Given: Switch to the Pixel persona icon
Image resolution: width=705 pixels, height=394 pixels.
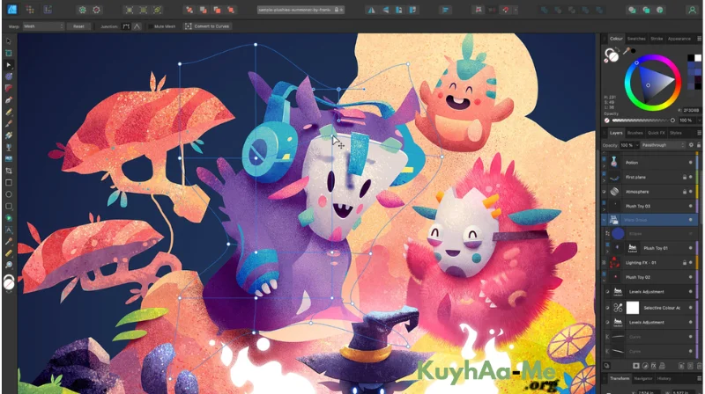Looking at the screenshot, I should (x=30, y=10).
